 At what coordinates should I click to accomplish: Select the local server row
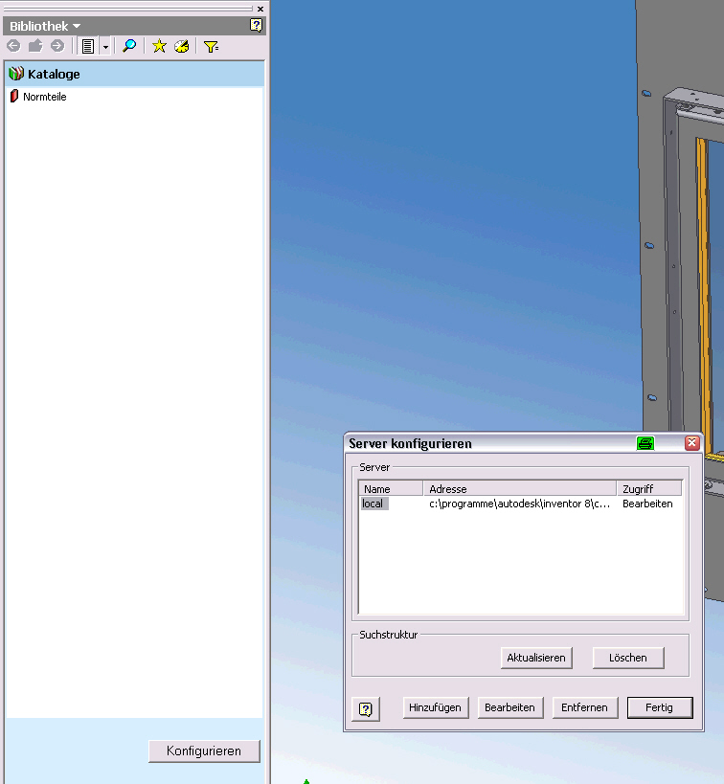click(373, 504)
